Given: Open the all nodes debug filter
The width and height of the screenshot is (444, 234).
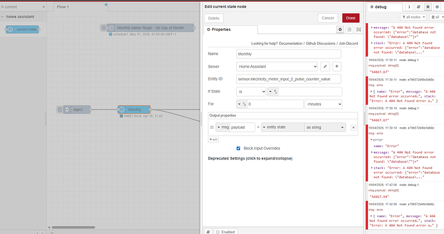Looking at the screenshot, I should click(413, 17).
